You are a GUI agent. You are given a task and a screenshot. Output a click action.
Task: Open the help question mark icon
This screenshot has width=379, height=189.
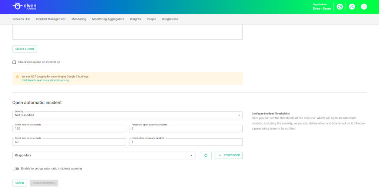pos(340,7)
